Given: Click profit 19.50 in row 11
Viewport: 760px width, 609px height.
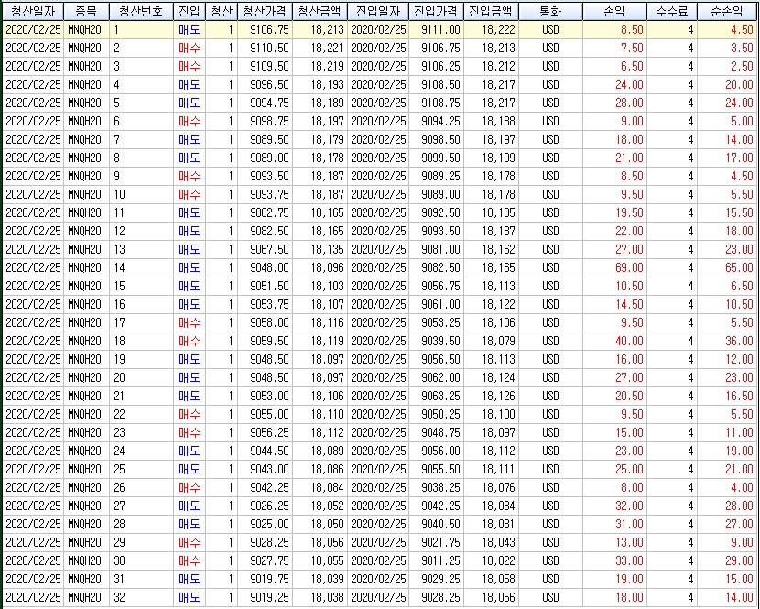Looking at the screenshot, I should point(629,212).
